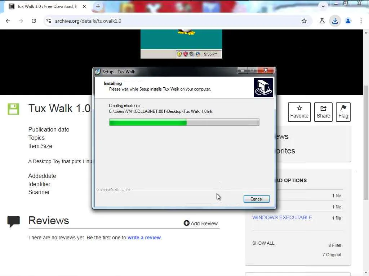Open the 7 Original files link
The height and width of the screenshot is (276, 369).
pyautogui.click(x=332, y=255)
